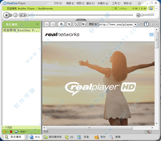Select the 欢迎使用 RealOne P... playlist item
The image size is (161, 141).
pos(21,30)
